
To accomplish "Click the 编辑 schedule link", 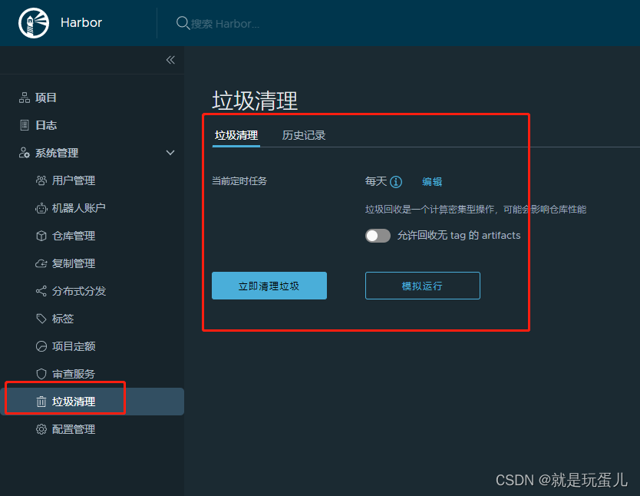I will coord(432,182).
